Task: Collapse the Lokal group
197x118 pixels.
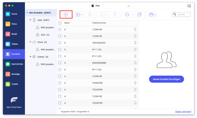Action: (30, 20)
